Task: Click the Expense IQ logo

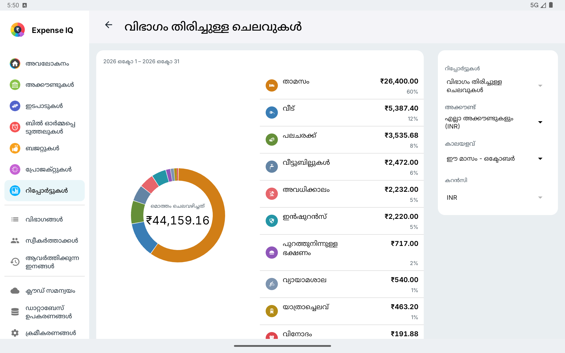Action: click(x=18, y=30)
